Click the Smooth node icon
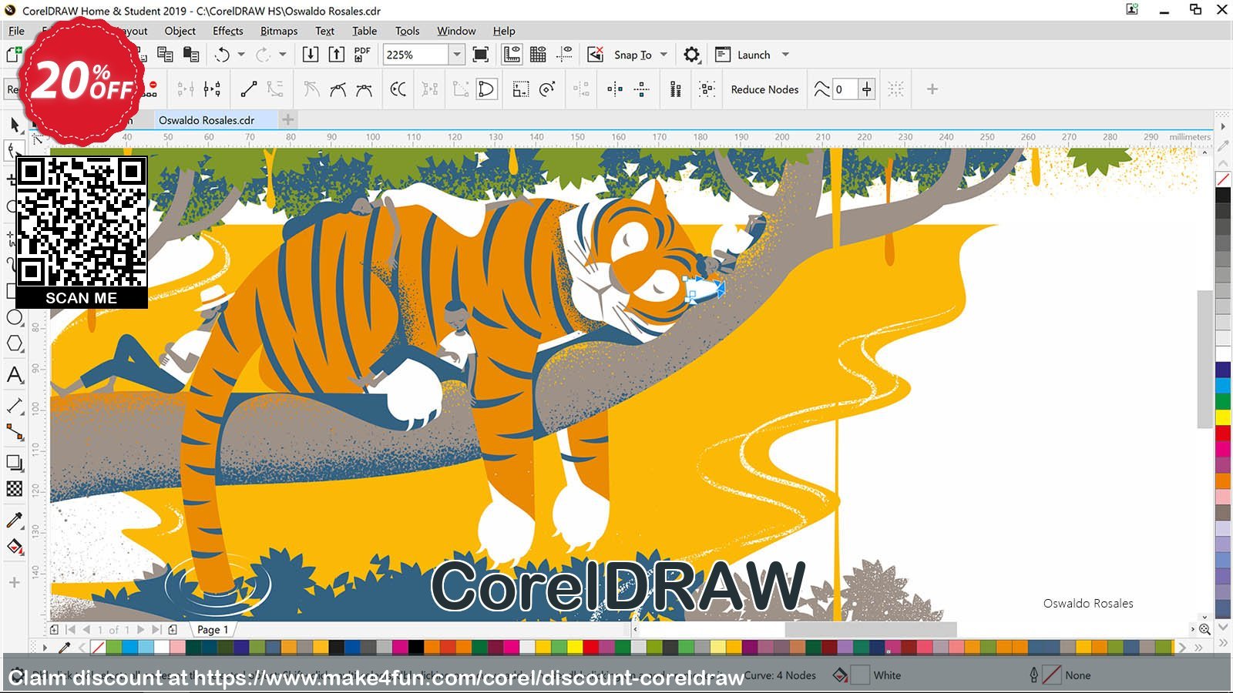The height and width of the screenshot is (693, 1233). click(x=338, y=89)
